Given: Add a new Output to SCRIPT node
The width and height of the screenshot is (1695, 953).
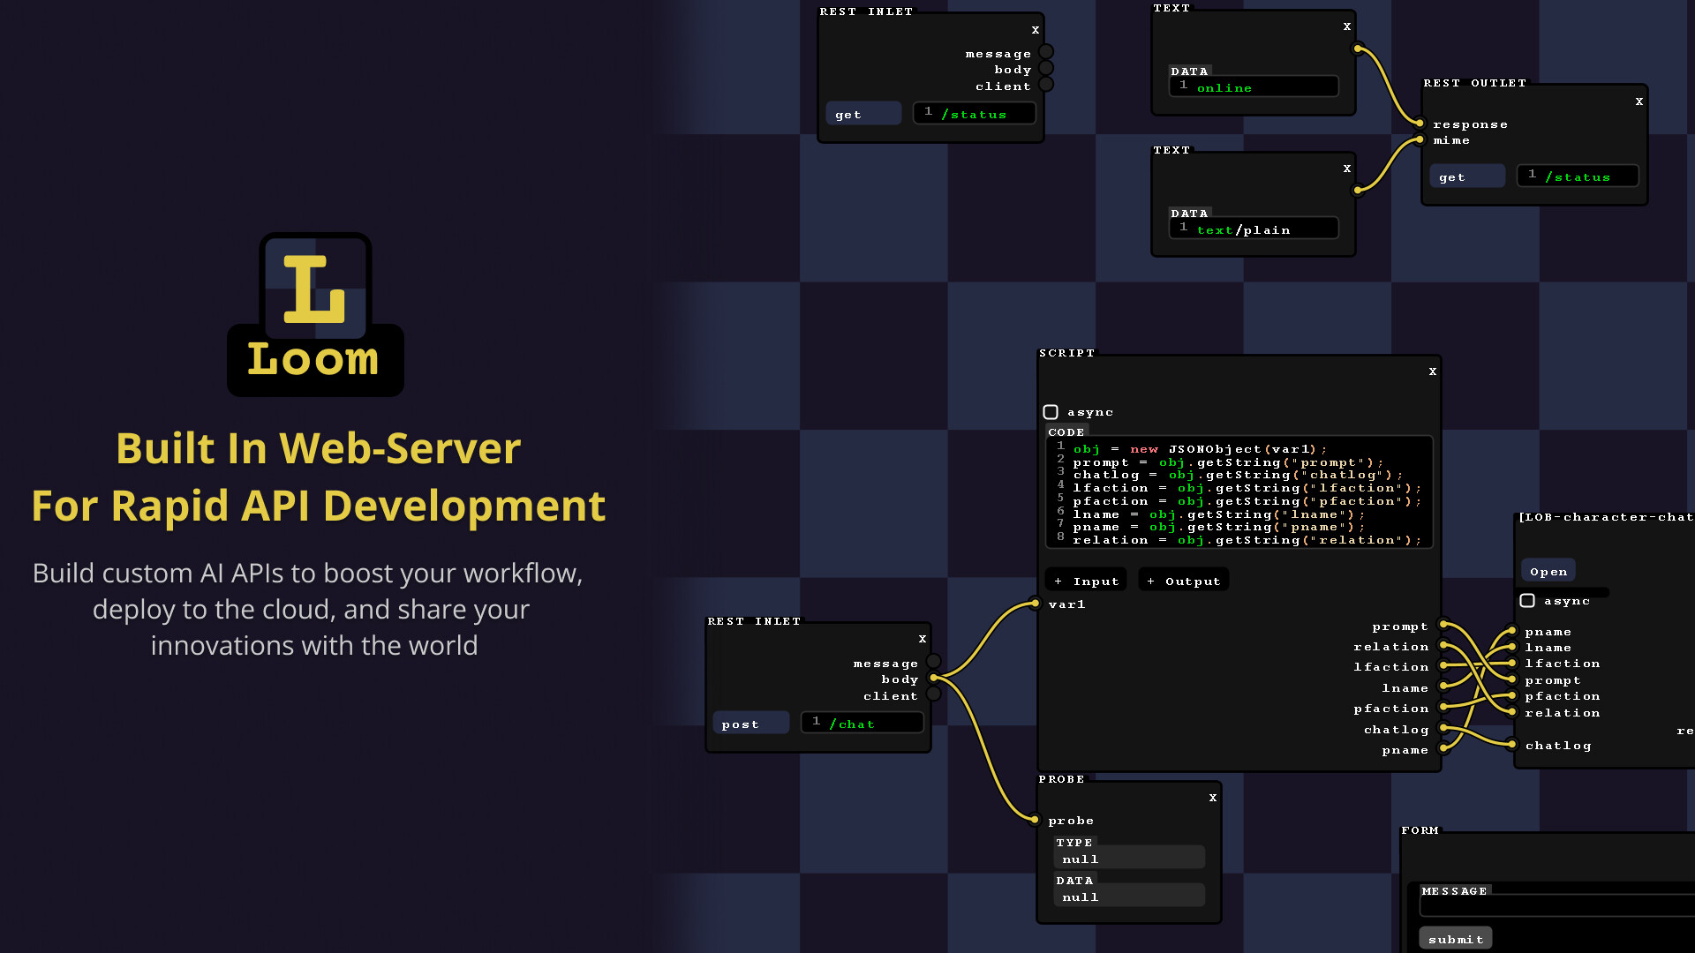Looking at the screenshot, I should point(1184,581).
